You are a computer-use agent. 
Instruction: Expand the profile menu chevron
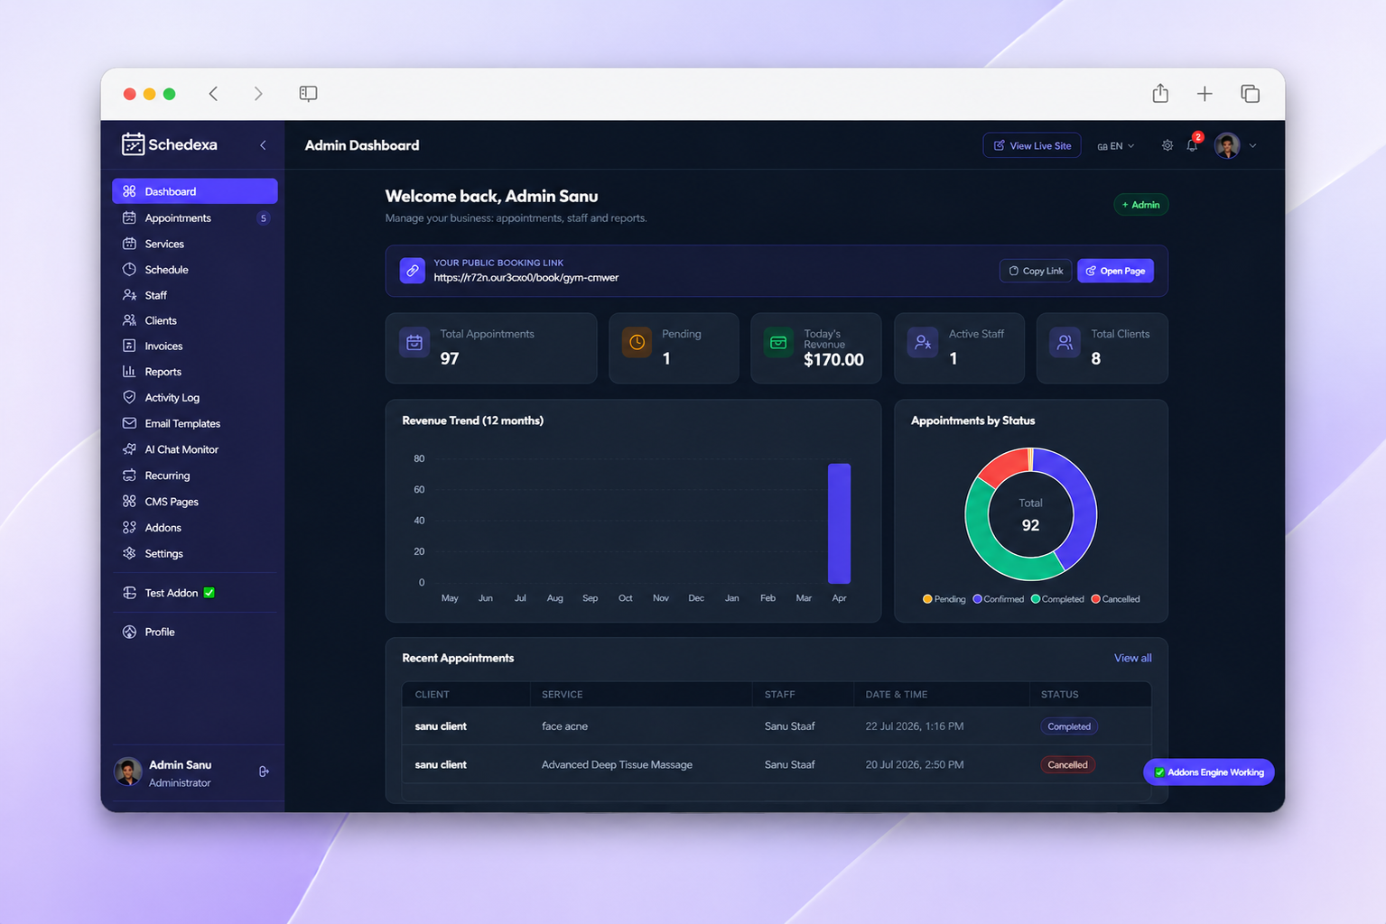point(1252,145)
